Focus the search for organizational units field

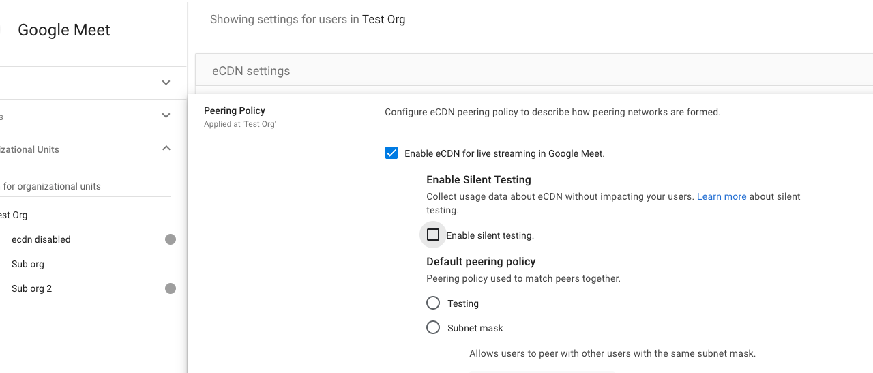(85, 186)
